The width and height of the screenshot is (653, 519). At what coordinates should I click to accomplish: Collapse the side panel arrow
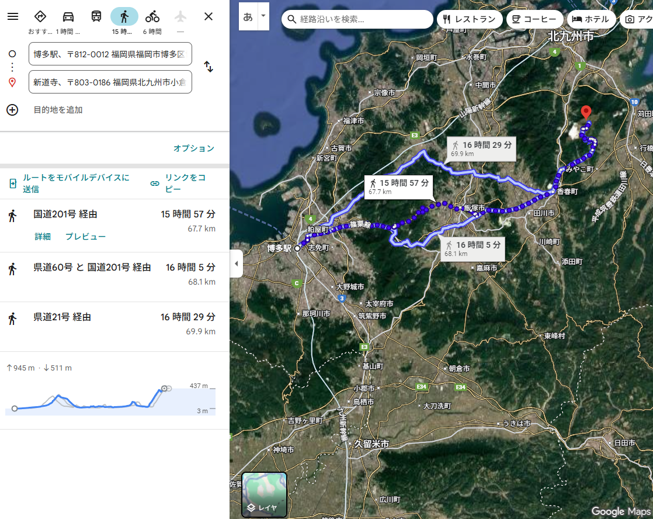pyautogui.click(x=236, y=264)
